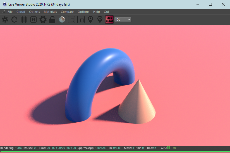
Task: Maximize the Live Viewer Studio window
Action: tap(210, 4)
